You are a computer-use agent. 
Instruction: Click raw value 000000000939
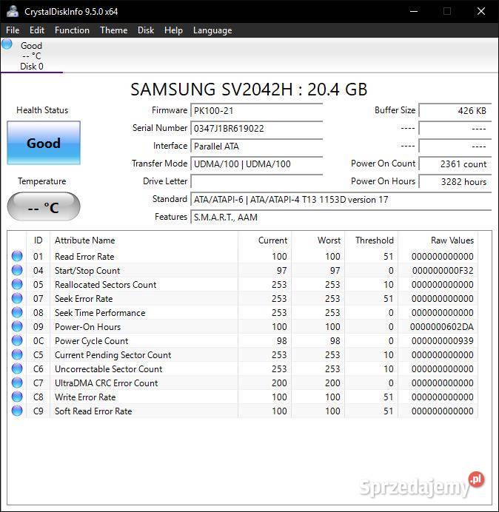(443, 341)
